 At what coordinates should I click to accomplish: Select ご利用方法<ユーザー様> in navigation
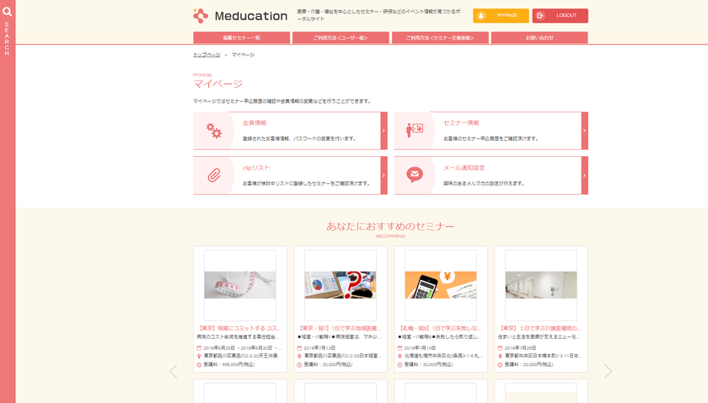341,38
